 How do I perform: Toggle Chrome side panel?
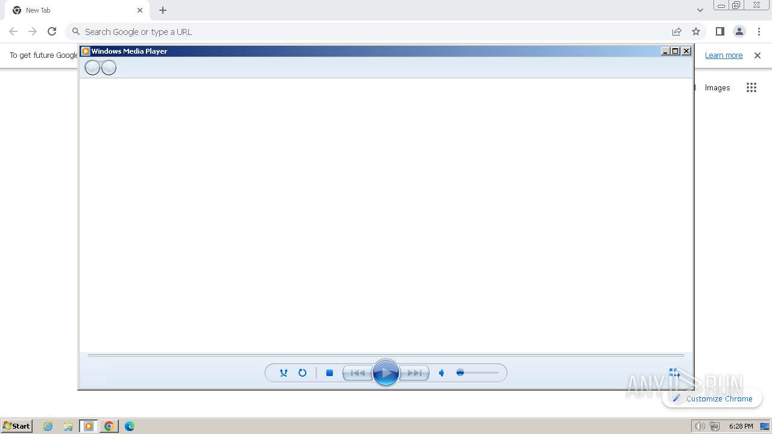(720, 31)
